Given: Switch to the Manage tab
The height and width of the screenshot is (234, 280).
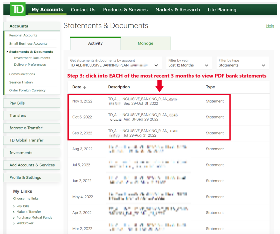Looking at the screenshot, I should pos(145,43).
